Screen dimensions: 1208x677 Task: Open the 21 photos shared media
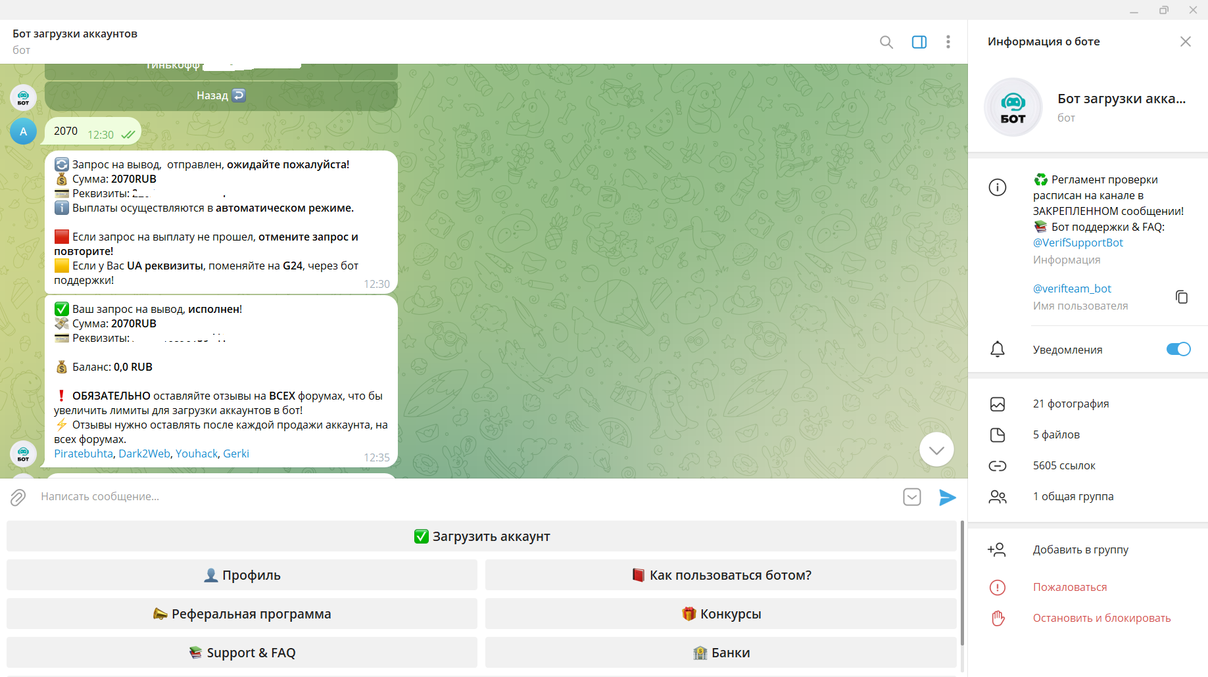coord(1071,404)
